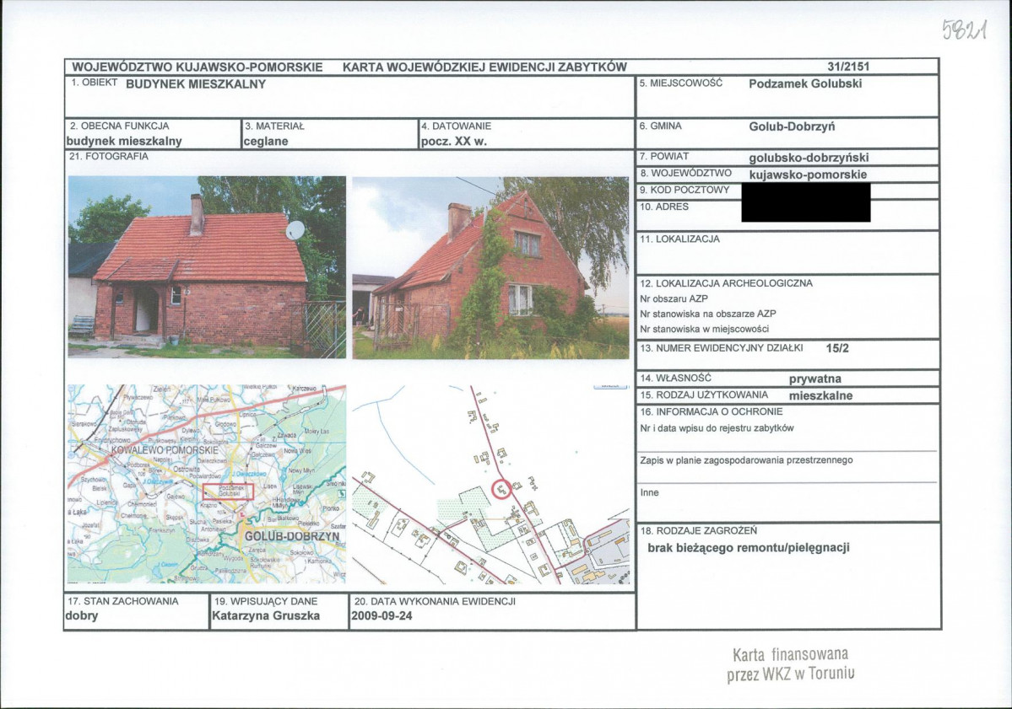Click the label "19. WPISUJĄCY DANE"
This screenshot has width=1012, height=709.
(x=266, y=601)
